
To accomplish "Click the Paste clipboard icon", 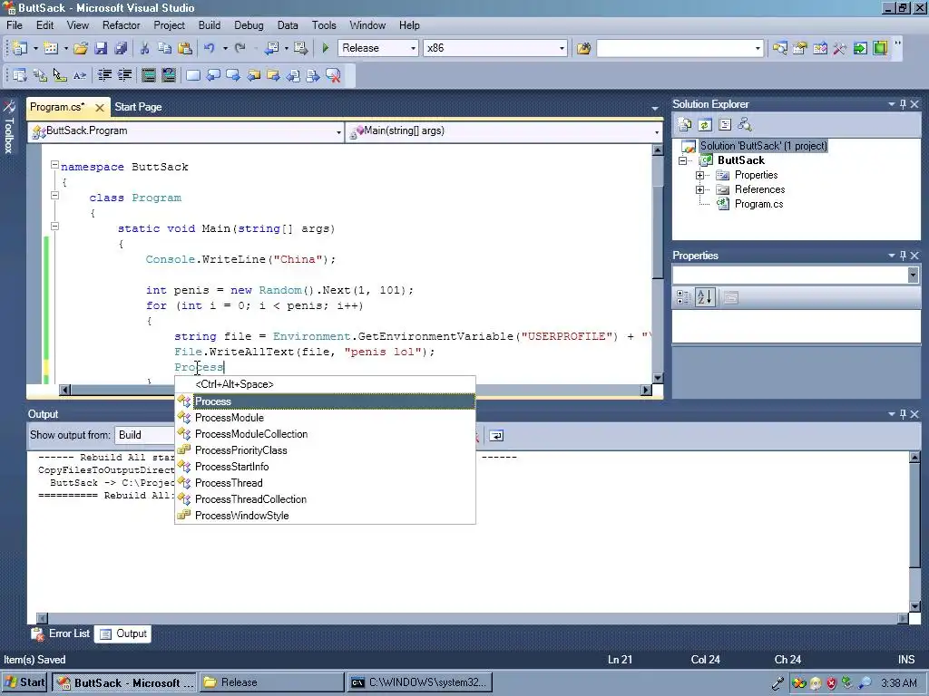I will 185,48.
